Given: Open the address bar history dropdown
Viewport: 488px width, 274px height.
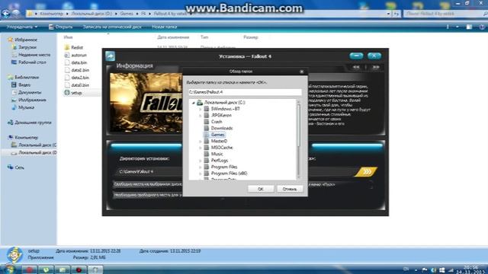Looking at the screenshot, I should coord(388,14).
